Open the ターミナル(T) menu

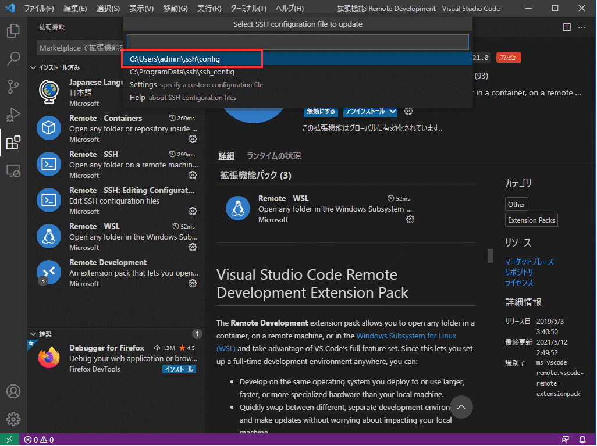point(248,8)
